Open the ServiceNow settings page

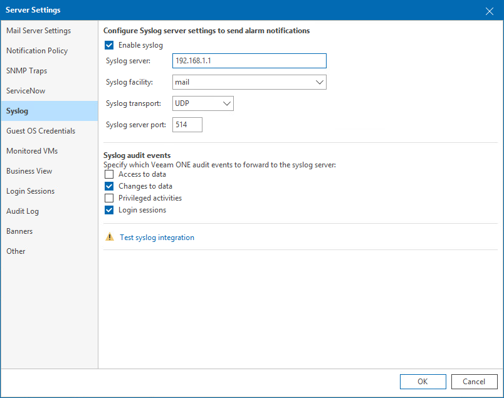tap(26, 90)
